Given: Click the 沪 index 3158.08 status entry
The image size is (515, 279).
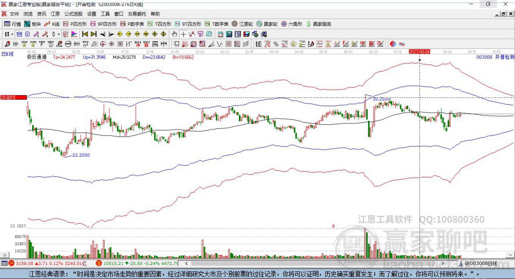Looking at the screenshot, I should pyautogui.click(x=48, y=263).
